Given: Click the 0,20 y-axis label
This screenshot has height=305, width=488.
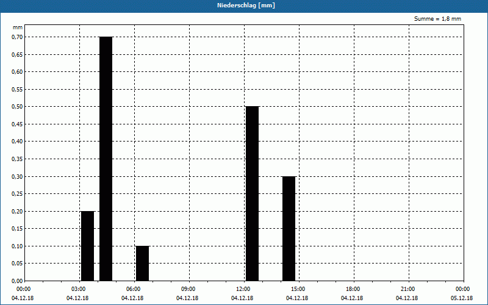Looking at the screenshot, I should pos(17,211).
